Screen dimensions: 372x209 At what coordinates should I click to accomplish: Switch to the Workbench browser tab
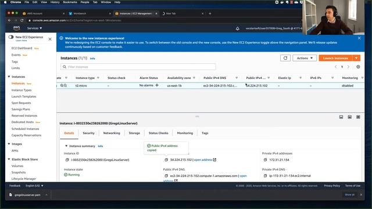pos(90,13)
